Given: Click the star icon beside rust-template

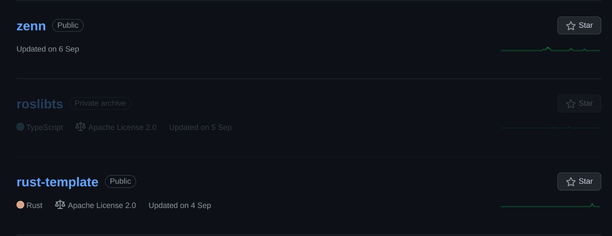Looking at the screenshot, I should click(570, 182).
